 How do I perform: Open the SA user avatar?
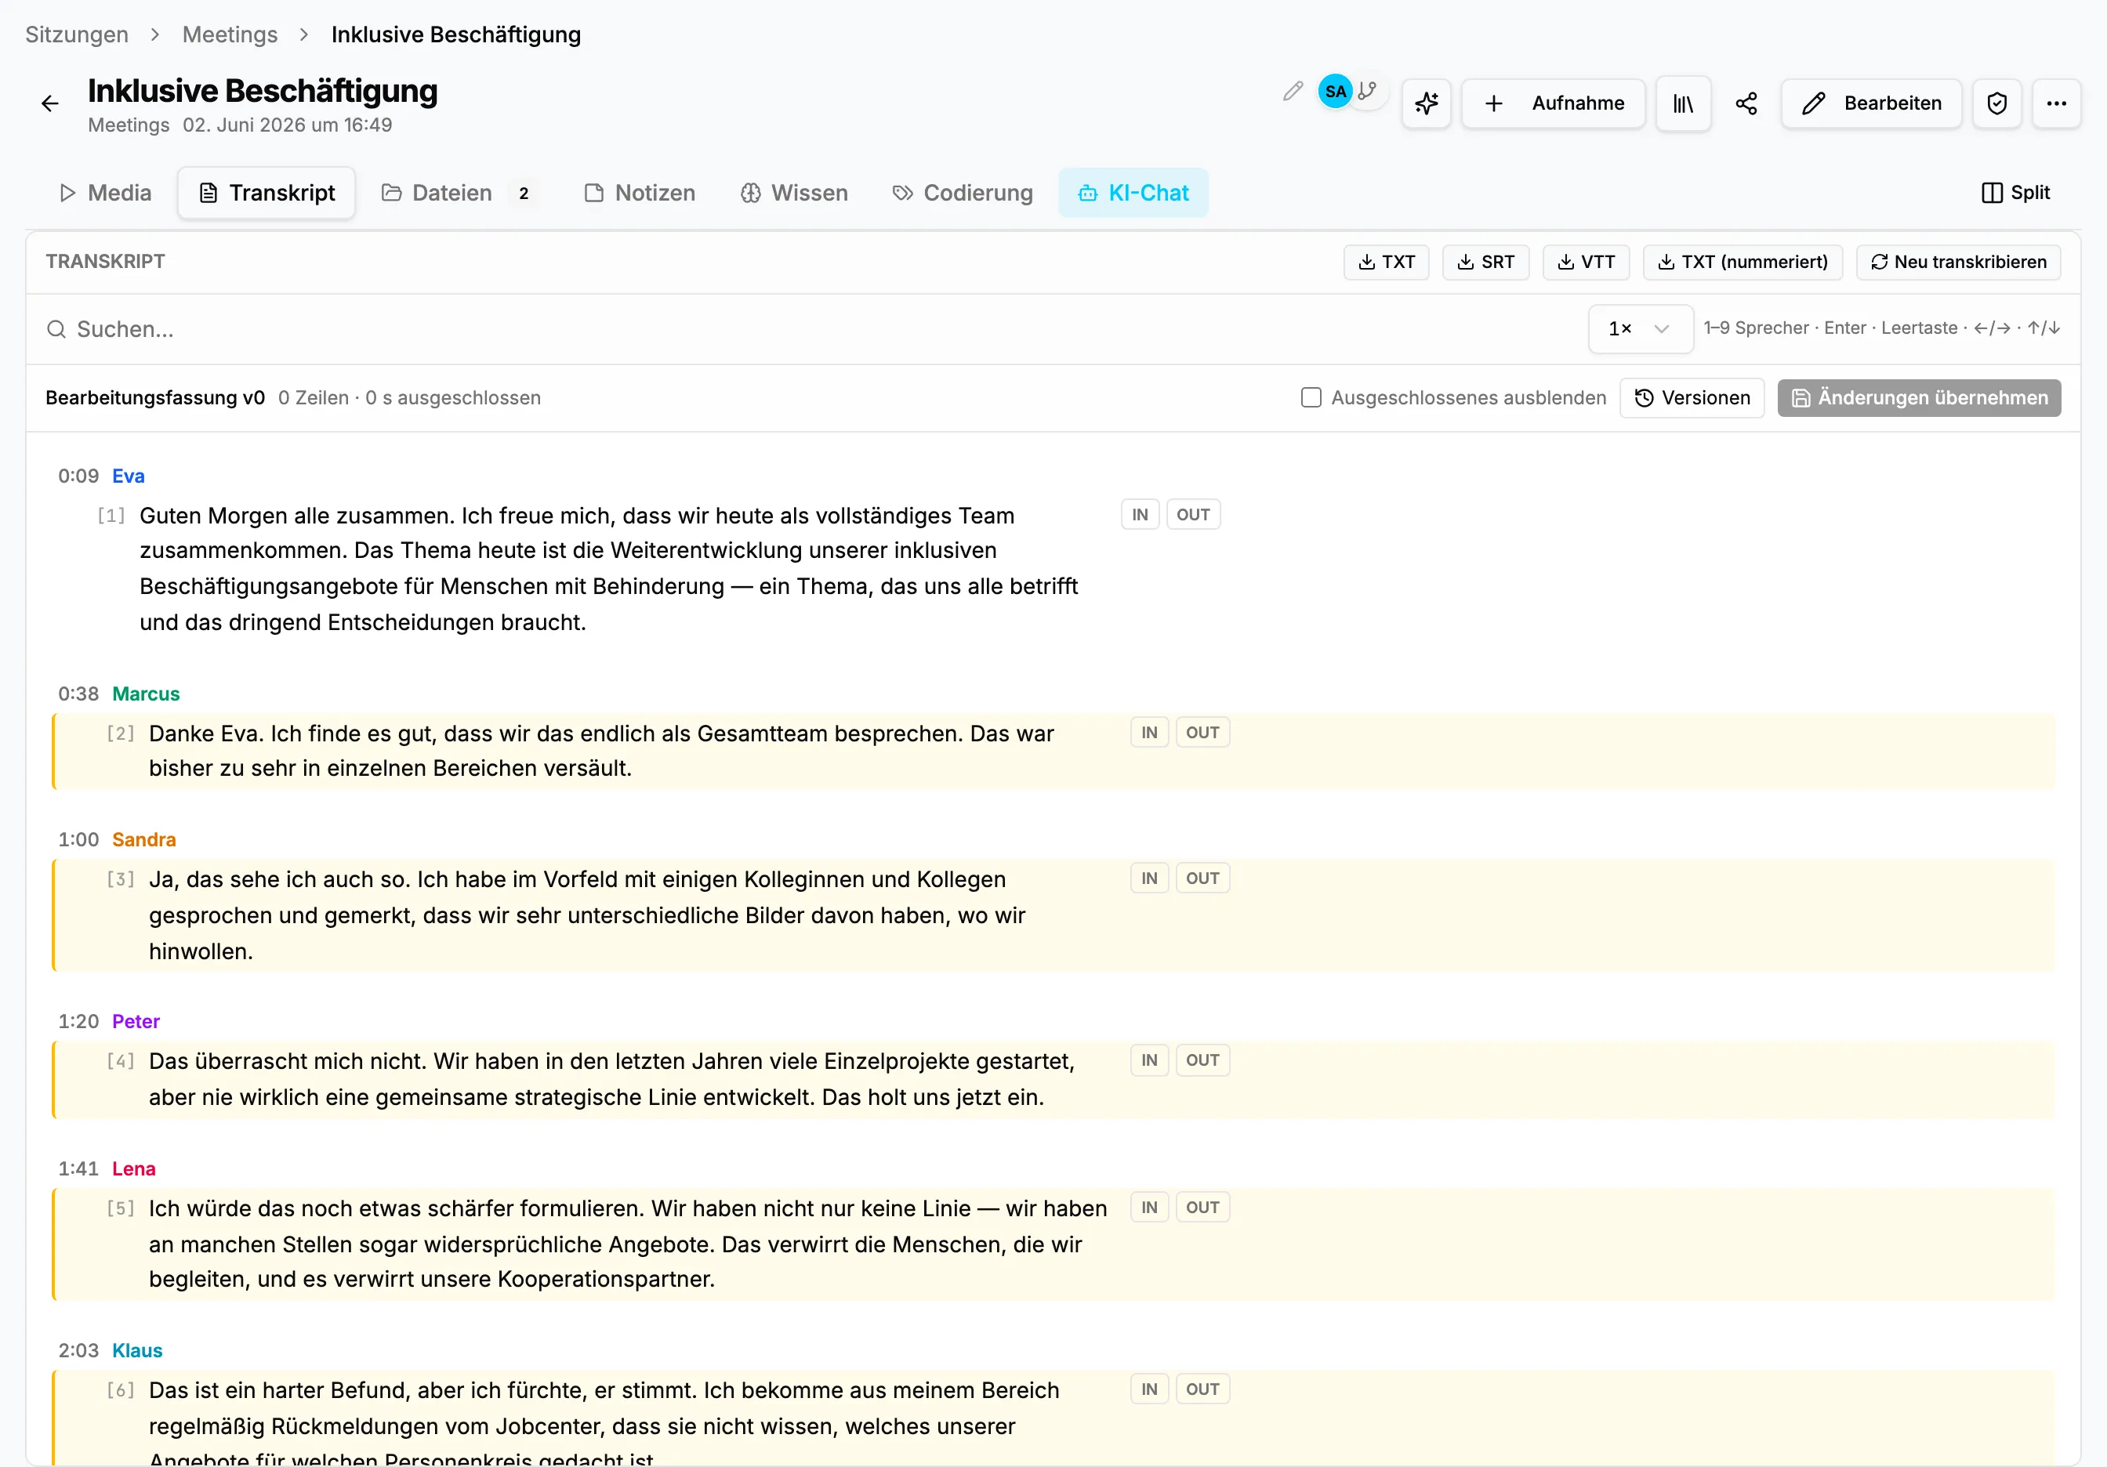1335,91
